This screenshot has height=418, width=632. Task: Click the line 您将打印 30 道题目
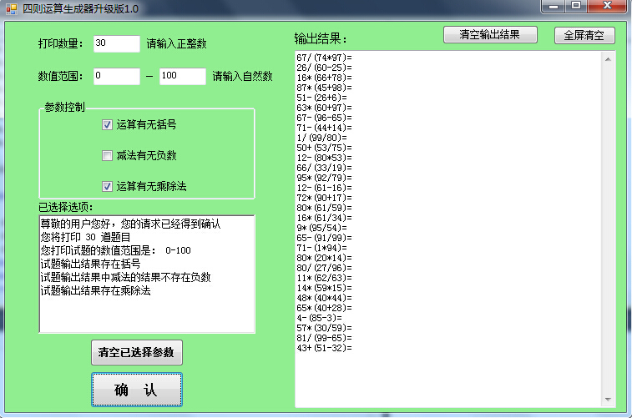point(85,237)
